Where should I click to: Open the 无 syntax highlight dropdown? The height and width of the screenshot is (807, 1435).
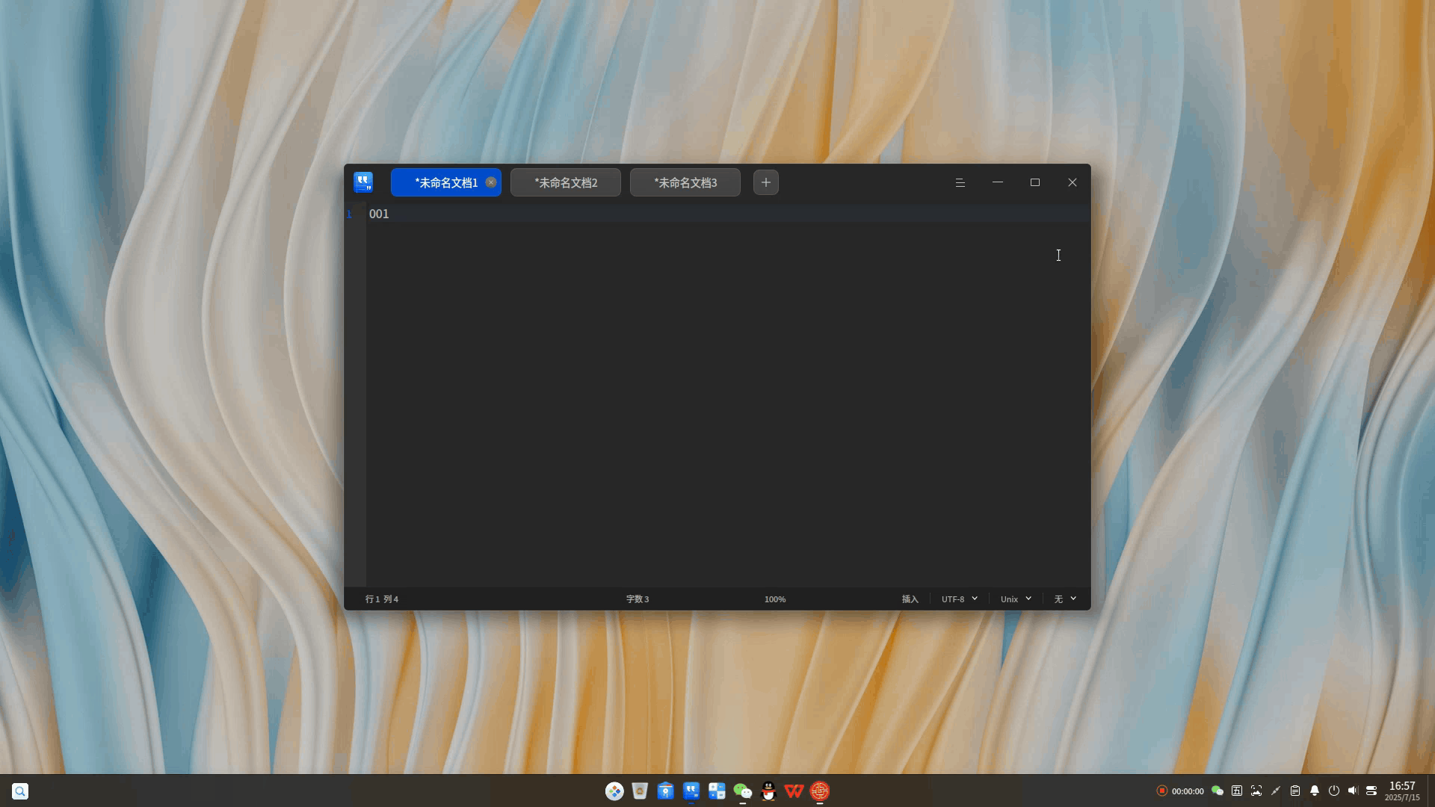click(1065, 599)
